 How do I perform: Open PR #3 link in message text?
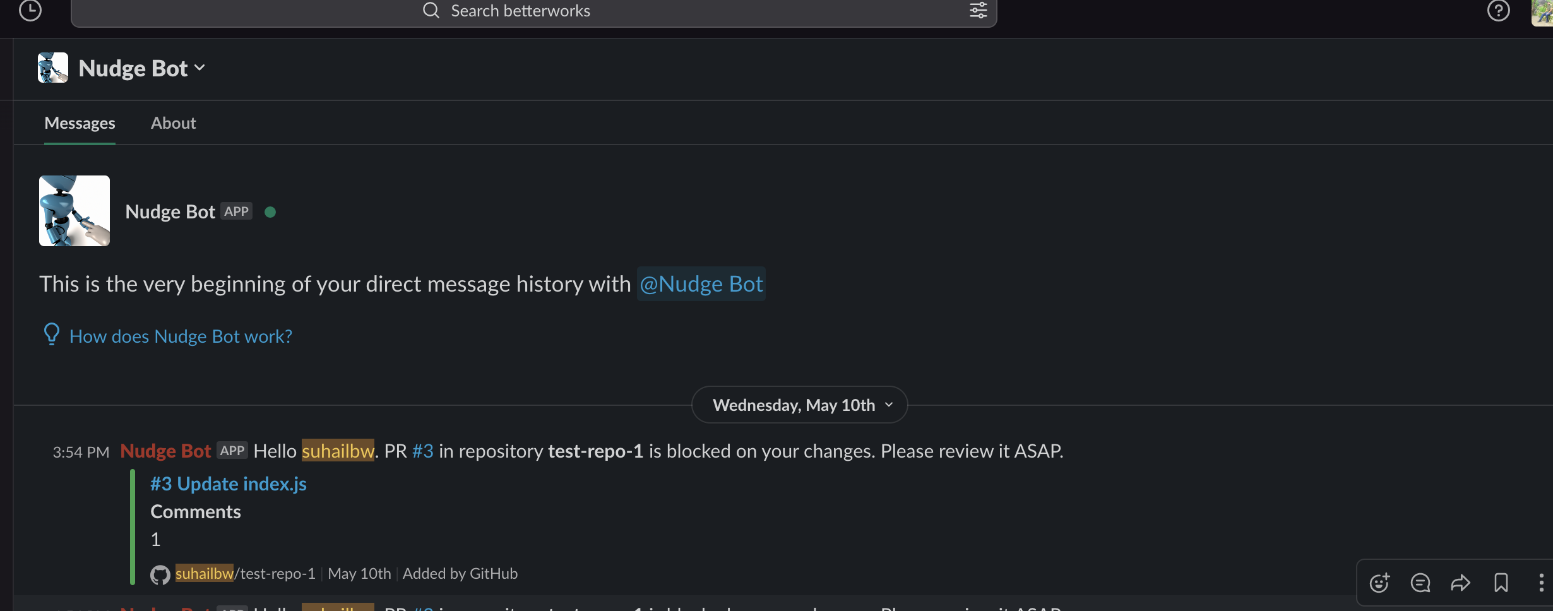click(422, 451)
